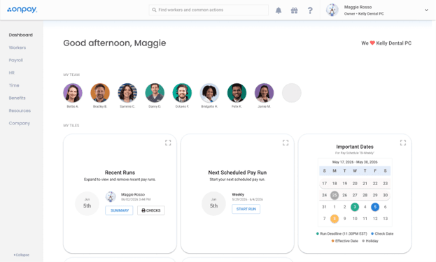Expand the Recent Runs tile
Viewport: 436px width, 262px height.
point(168,143)
